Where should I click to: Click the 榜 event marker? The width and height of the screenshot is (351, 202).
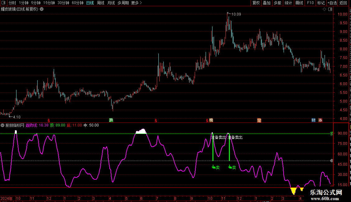coord(211,120)
